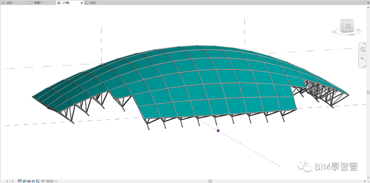370x183 pixels.
Task: Open the temporary hide/isolate glasses icon
Action: 42,181
